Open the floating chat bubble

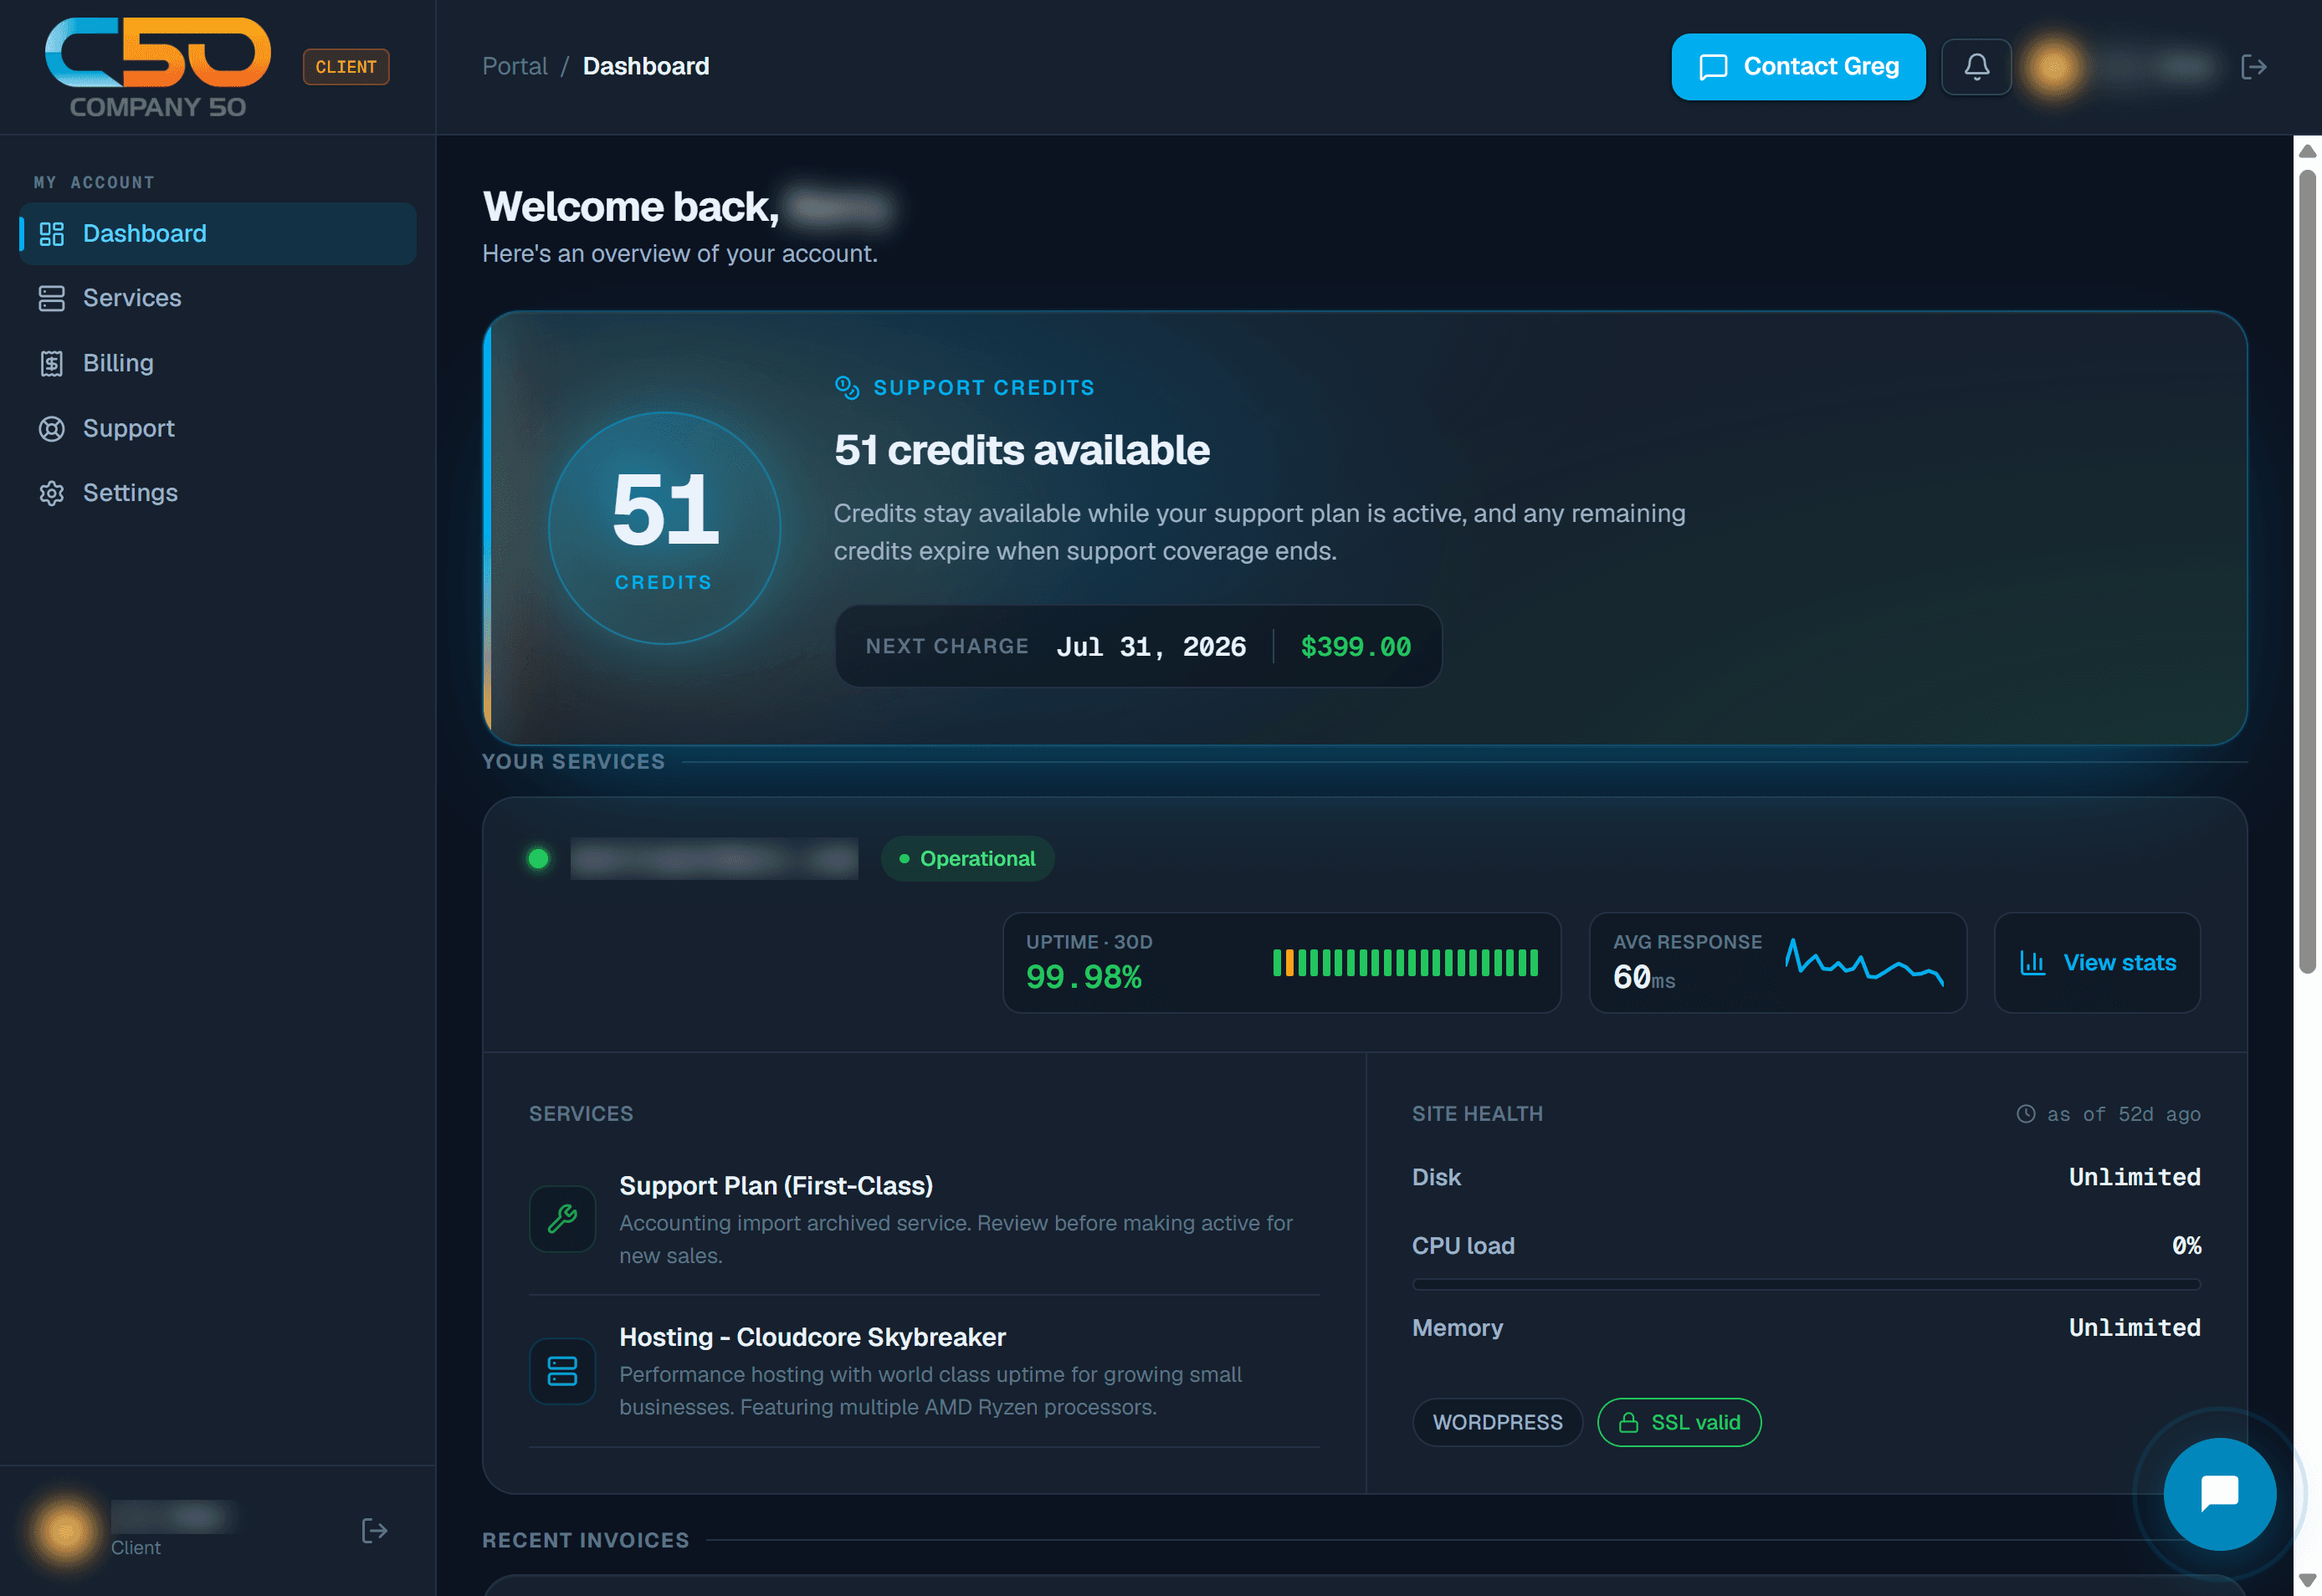(x=2219, y=1494)
